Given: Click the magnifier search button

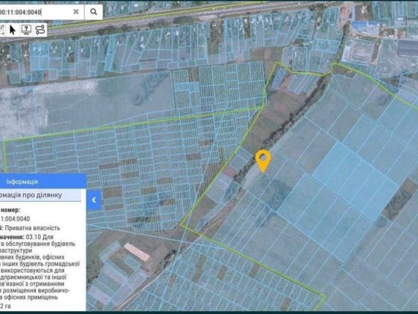Looking at the screenshot, I should [93, 12].
